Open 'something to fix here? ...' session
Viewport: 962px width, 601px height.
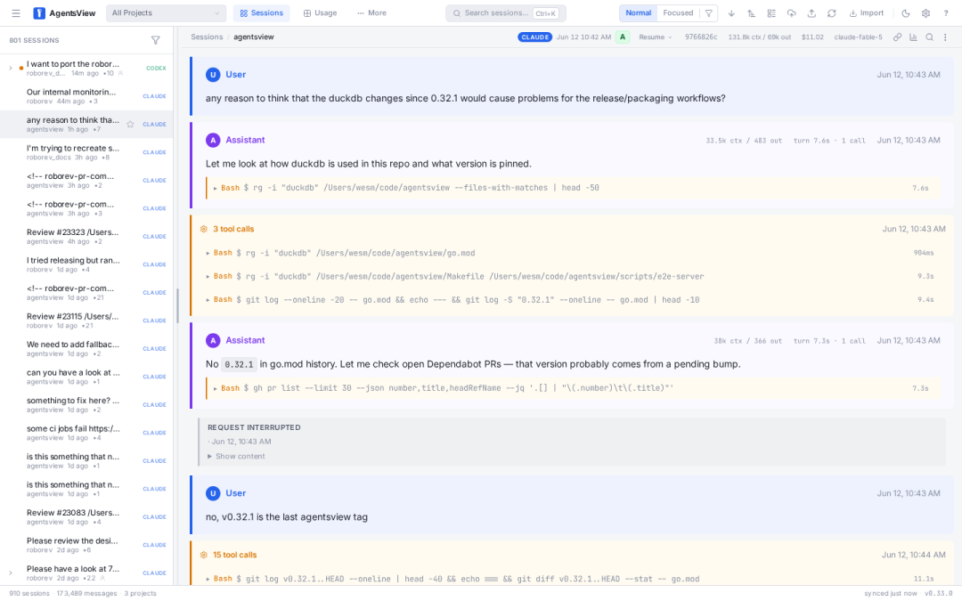[x=86, y=405]
